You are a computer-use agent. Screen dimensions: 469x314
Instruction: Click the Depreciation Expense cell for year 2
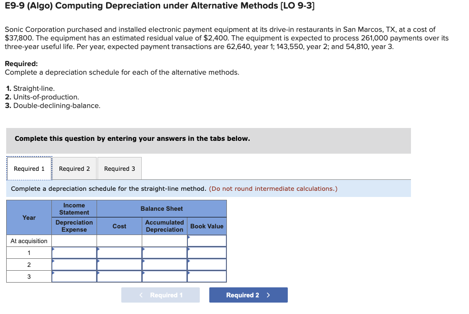coord(74,264)
